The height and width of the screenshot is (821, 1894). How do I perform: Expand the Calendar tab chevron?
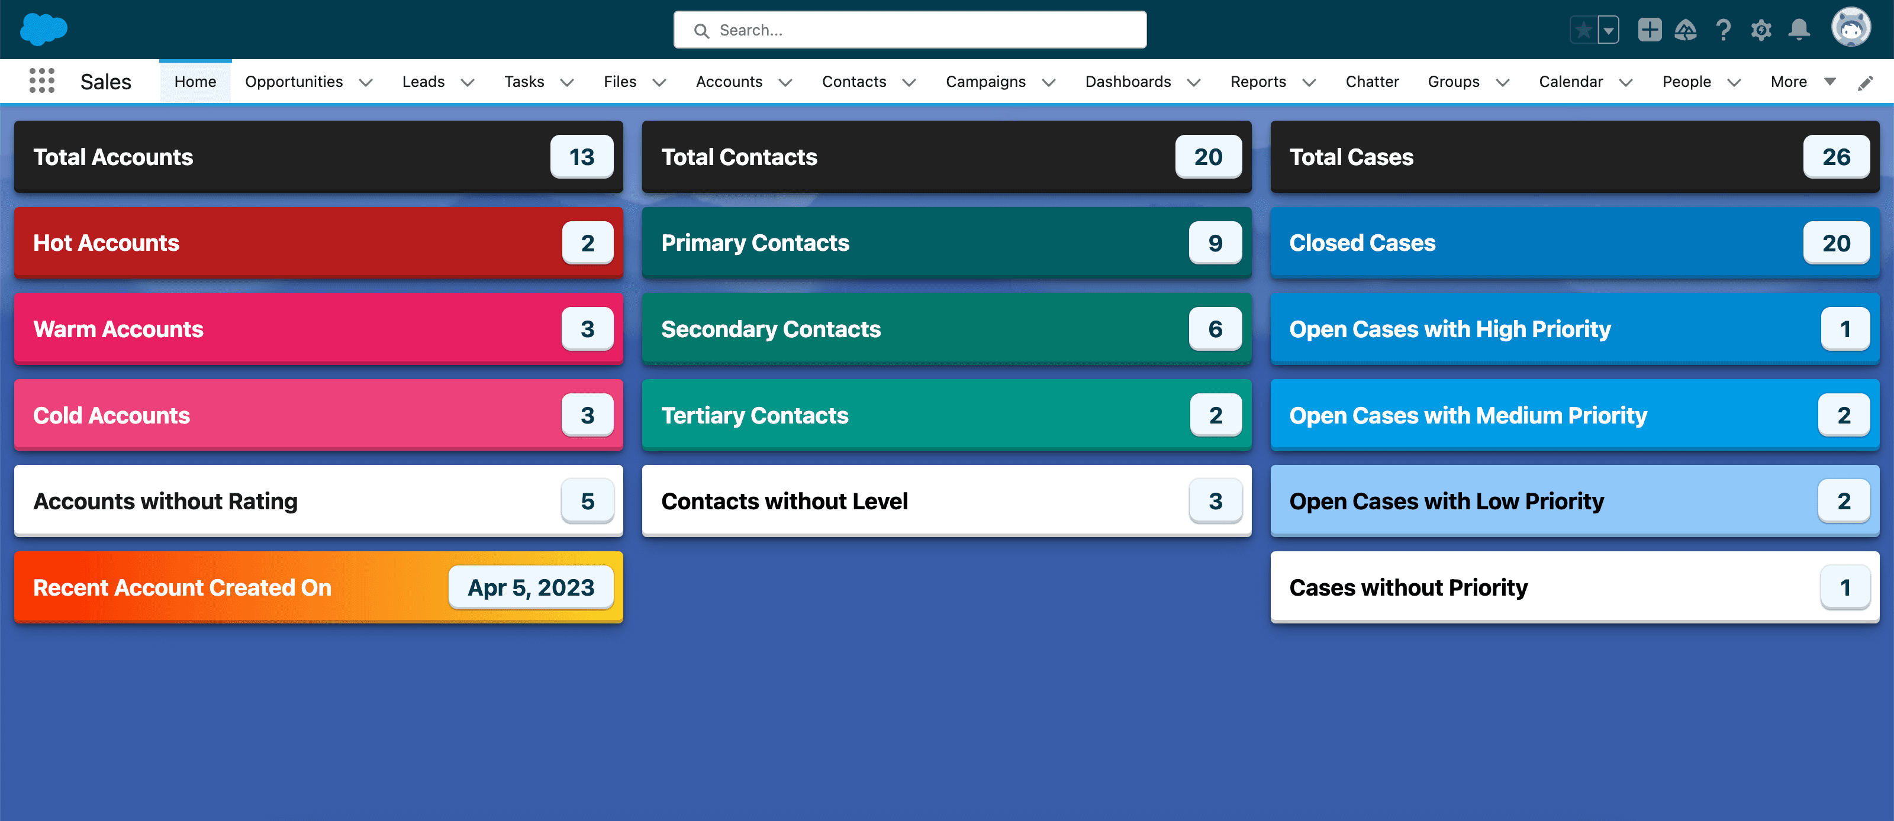(1626, 82)
